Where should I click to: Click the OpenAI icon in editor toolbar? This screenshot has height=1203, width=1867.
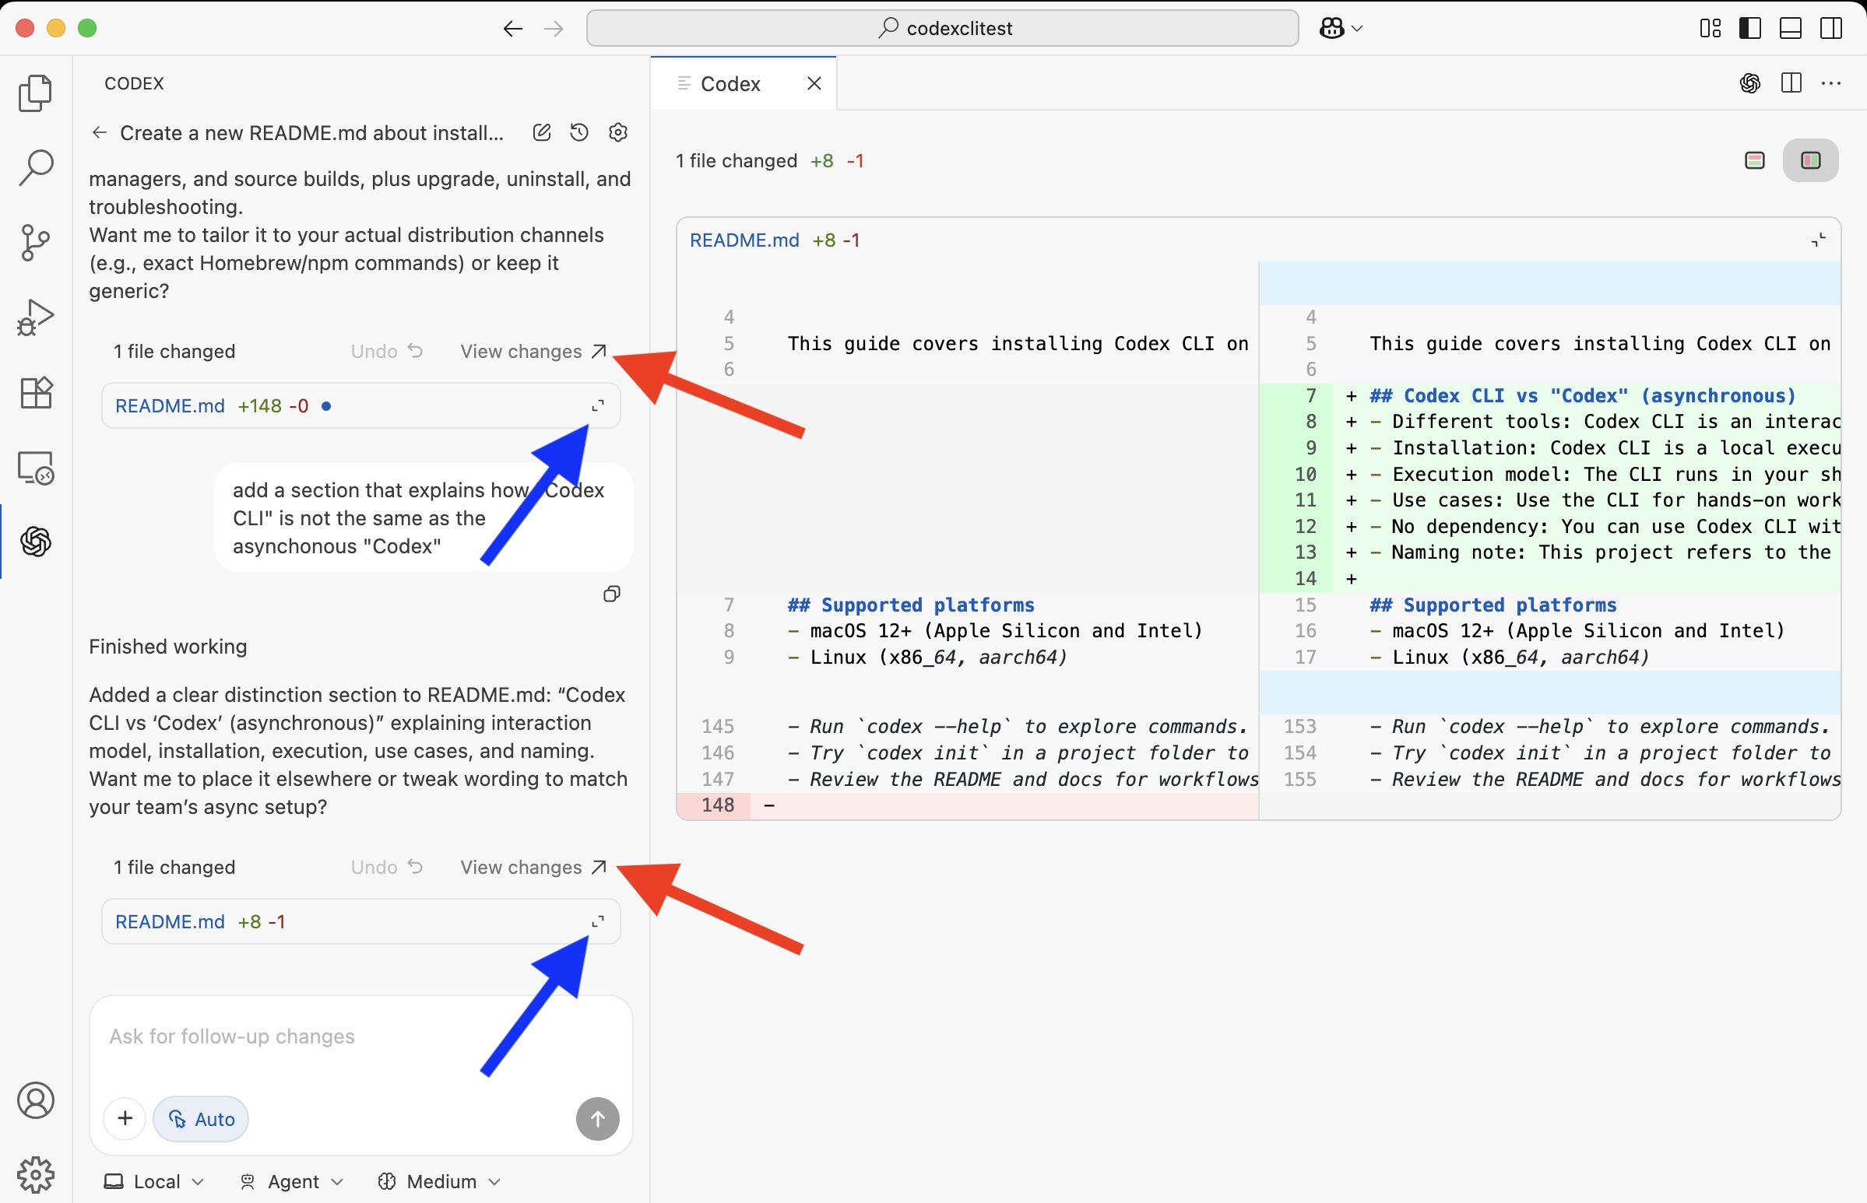coord(1750,82)
